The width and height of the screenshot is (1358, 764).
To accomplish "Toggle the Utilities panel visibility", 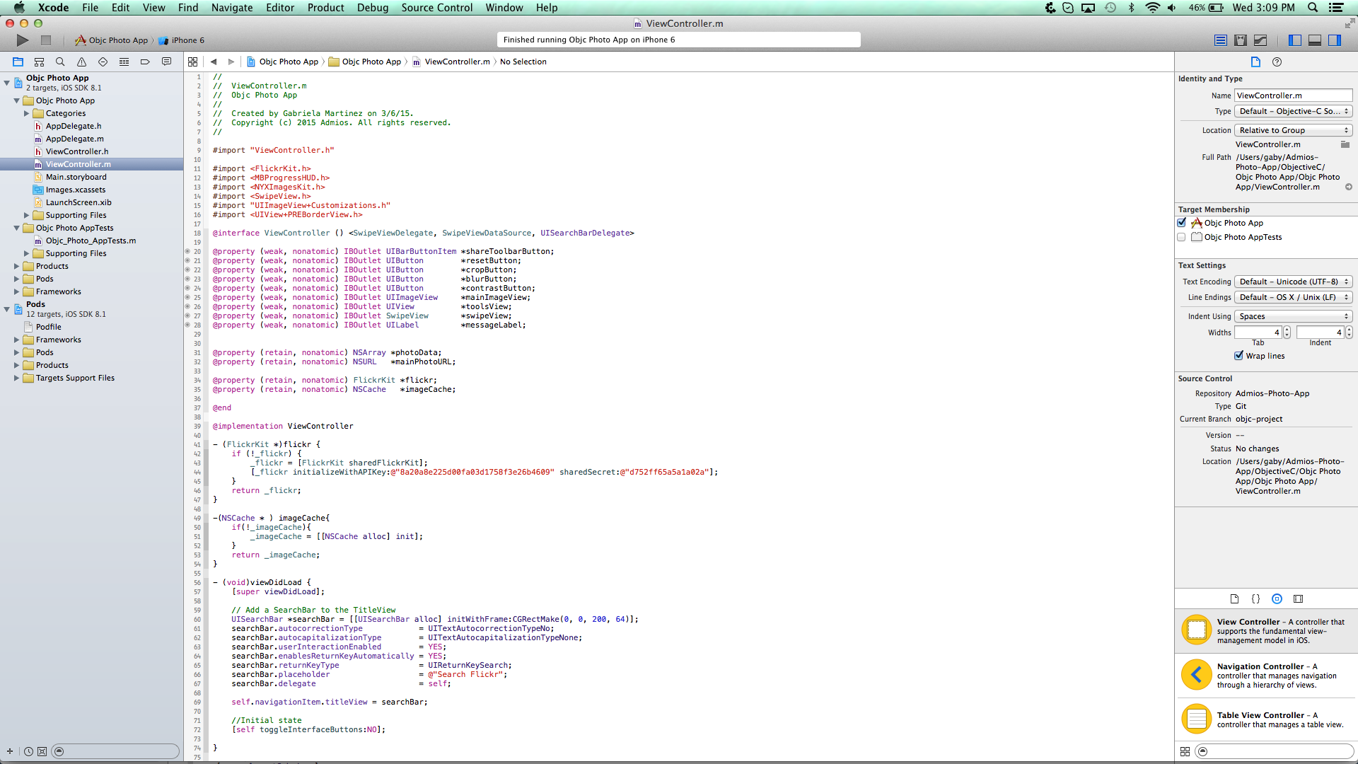I will (x=1335, y=40).
